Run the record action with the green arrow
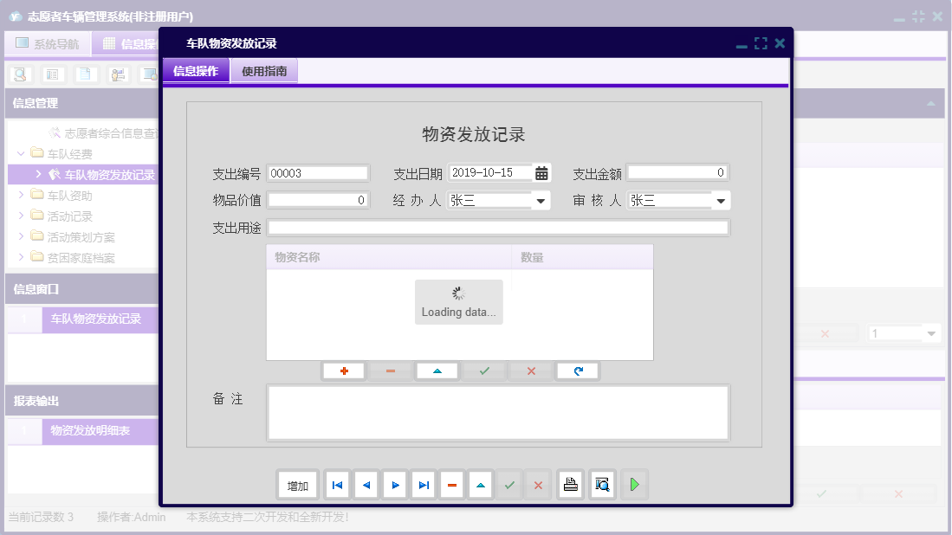The height and width of the screenshot is (535, 952). coord(634,485)
